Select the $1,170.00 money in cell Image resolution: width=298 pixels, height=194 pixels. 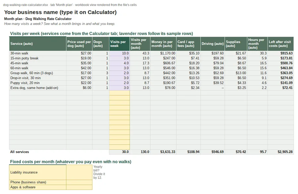pos(163,53)
